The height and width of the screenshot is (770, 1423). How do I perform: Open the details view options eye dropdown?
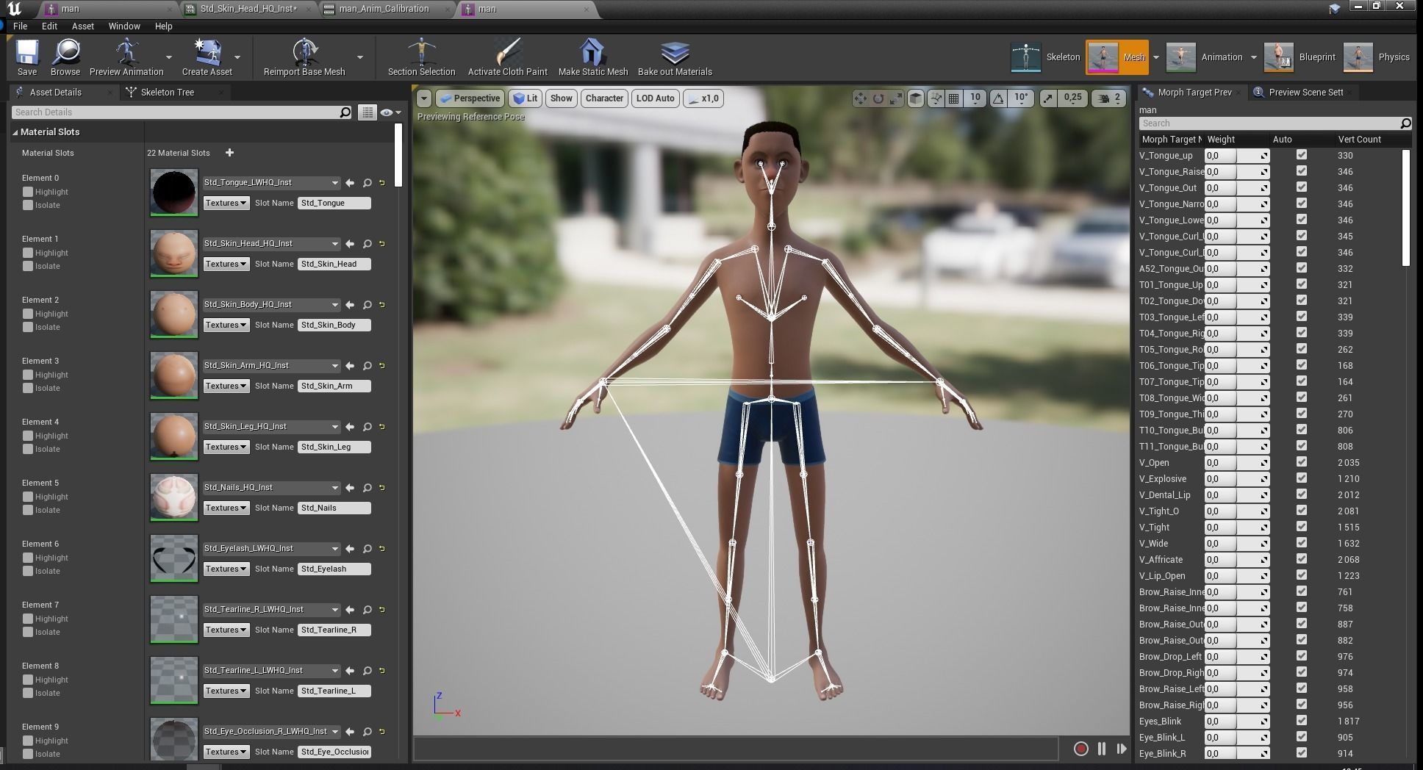point(390,112)
